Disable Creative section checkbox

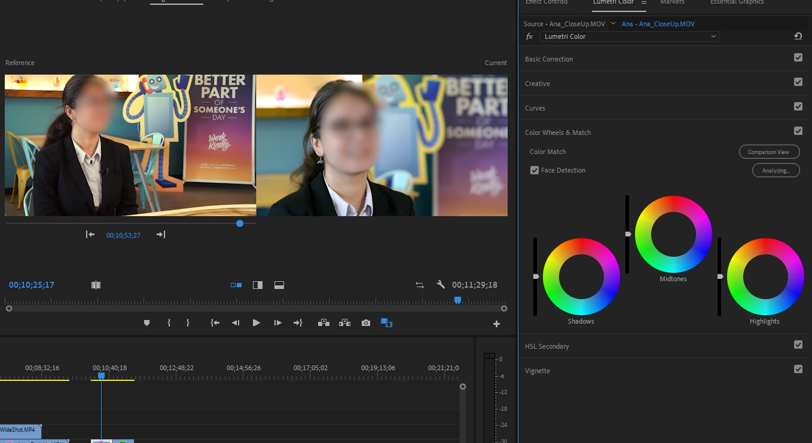coord(798,82)
